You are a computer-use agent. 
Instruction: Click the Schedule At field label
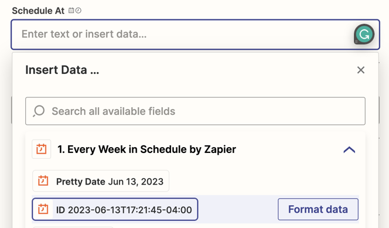point(38,11)
